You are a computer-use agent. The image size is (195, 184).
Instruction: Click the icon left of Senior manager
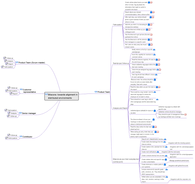click(20, 113)
